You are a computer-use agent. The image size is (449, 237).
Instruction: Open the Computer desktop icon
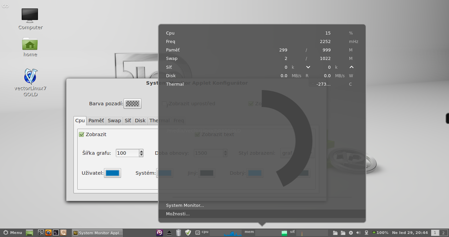(x=30, y=19)
